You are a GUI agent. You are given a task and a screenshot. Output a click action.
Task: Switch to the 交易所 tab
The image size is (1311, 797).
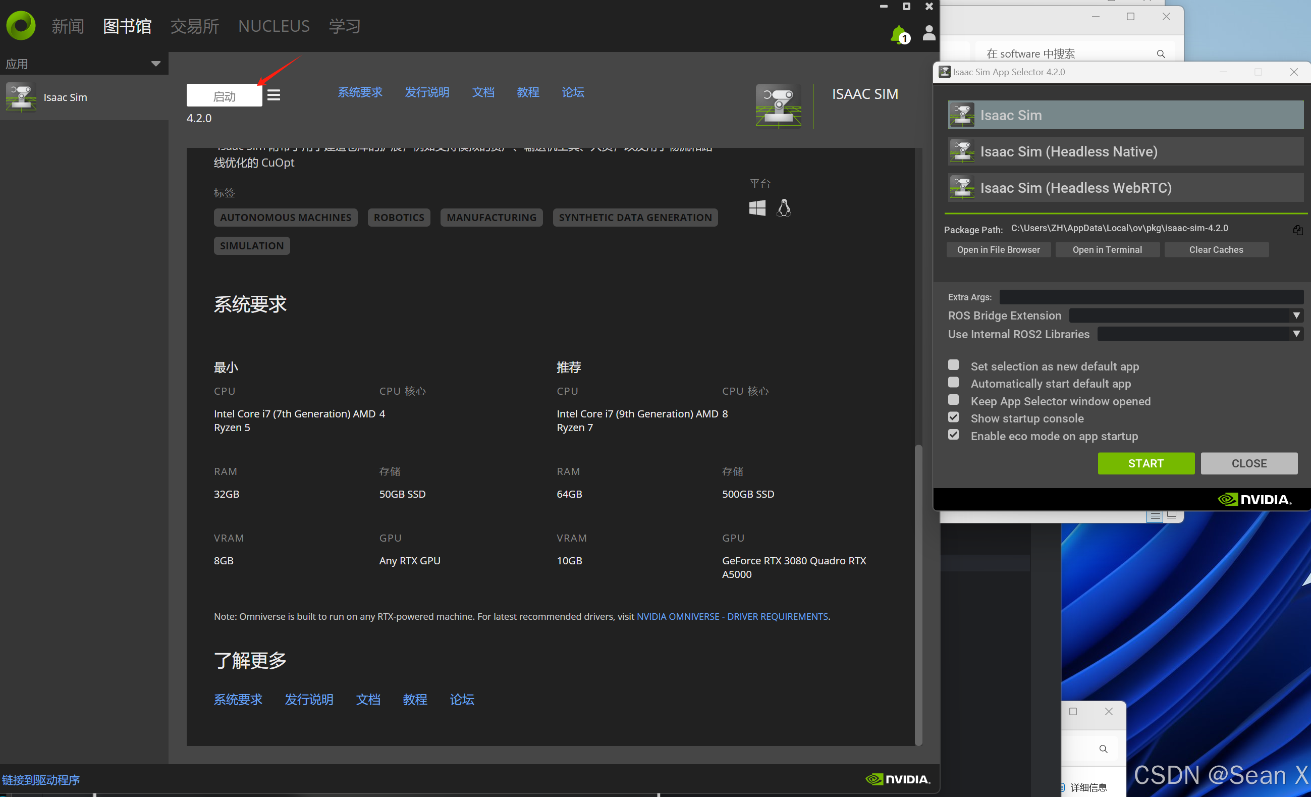point(194,26)
